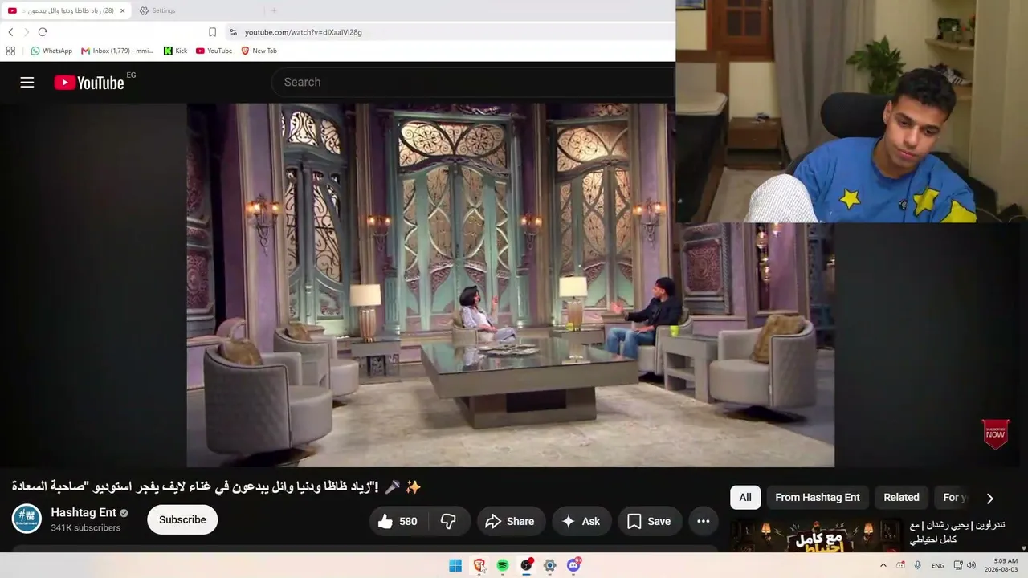Expand the hidden system tray icons
The height and width of the screenshot is (578, 1028).
point(883,565)
